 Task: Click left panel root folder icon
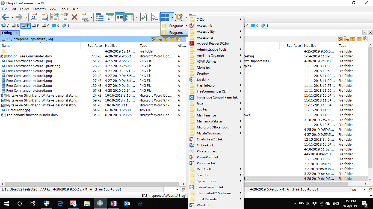click(x=172, y=39)
